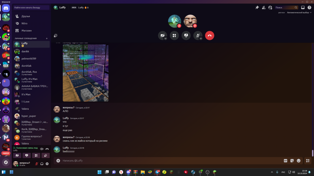Open Голосовая связь под voice status link
The height and width of the screenshot is (176, 314).
(27, 148)
